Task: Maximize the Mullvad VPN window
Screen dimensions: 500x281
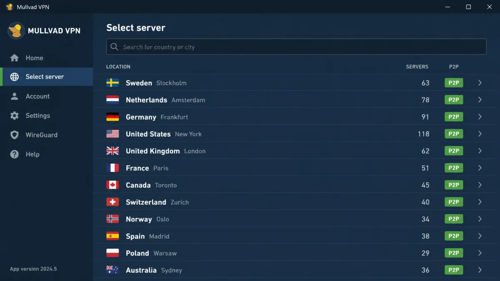Action: pos(468,7)
